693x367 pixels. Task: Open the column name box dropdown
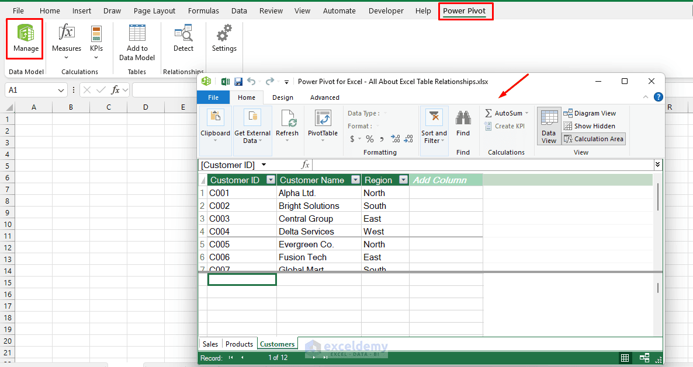pyautogui.click(x=264, y=165)
